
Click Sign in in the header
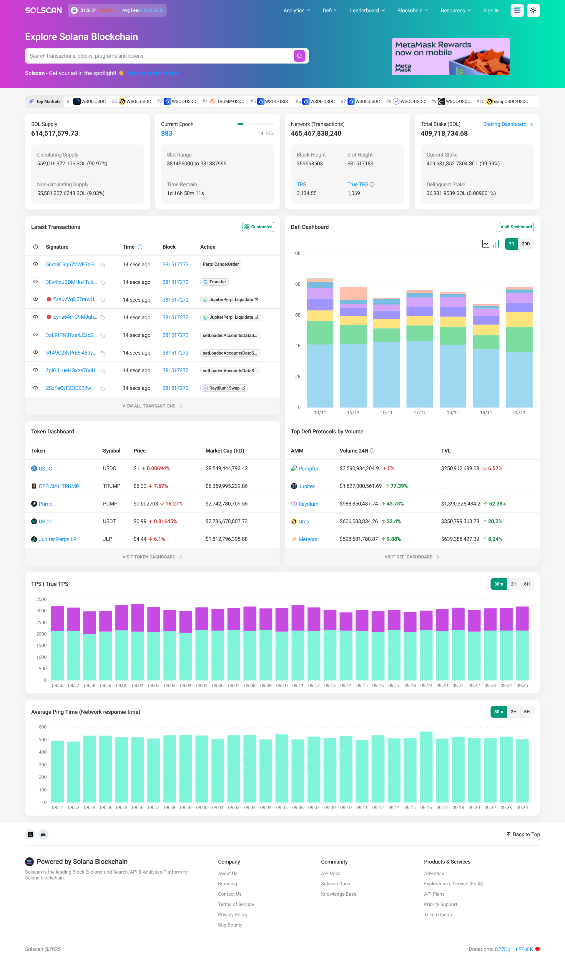click(491, 11)
